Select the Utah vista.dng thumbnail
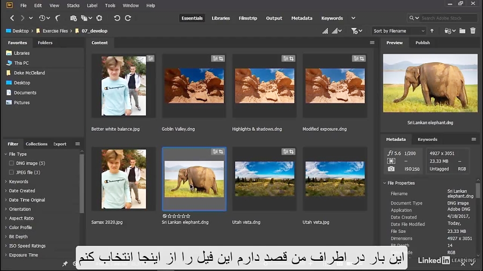The height and width of the screenshot is (271, 483). [x=265, y=179]
